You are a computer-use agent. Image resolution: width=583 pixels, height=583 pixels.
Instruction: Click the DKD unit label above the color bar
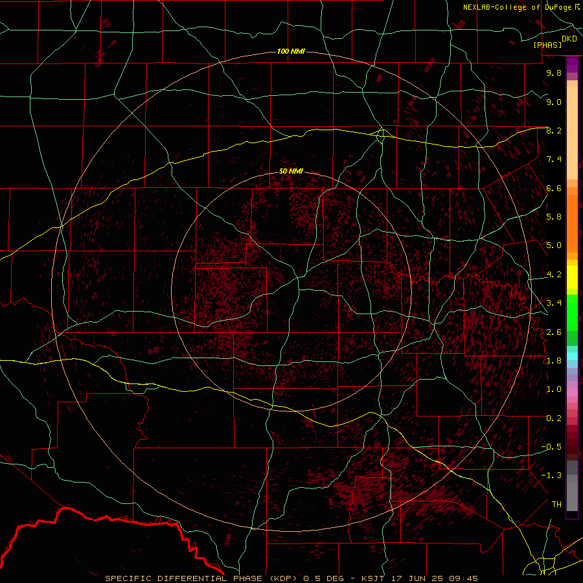pyautogui.click(x=569, y=39)
